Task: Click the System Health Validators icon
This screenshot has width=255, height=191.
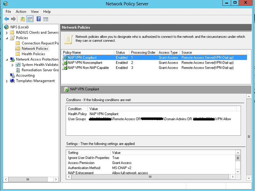Action: coord(18,65)
